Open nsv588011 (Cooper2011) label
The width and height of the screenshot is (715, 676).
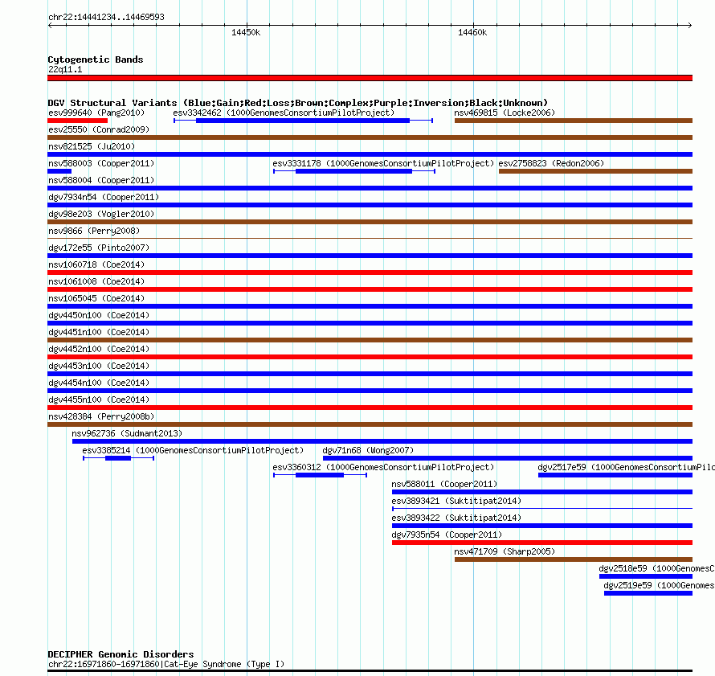(x=444, y=484)
